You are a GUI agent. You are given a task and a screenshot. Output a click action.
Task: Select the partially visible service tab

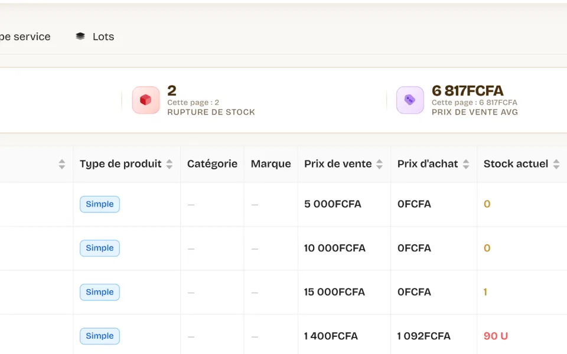pos(25,37)
